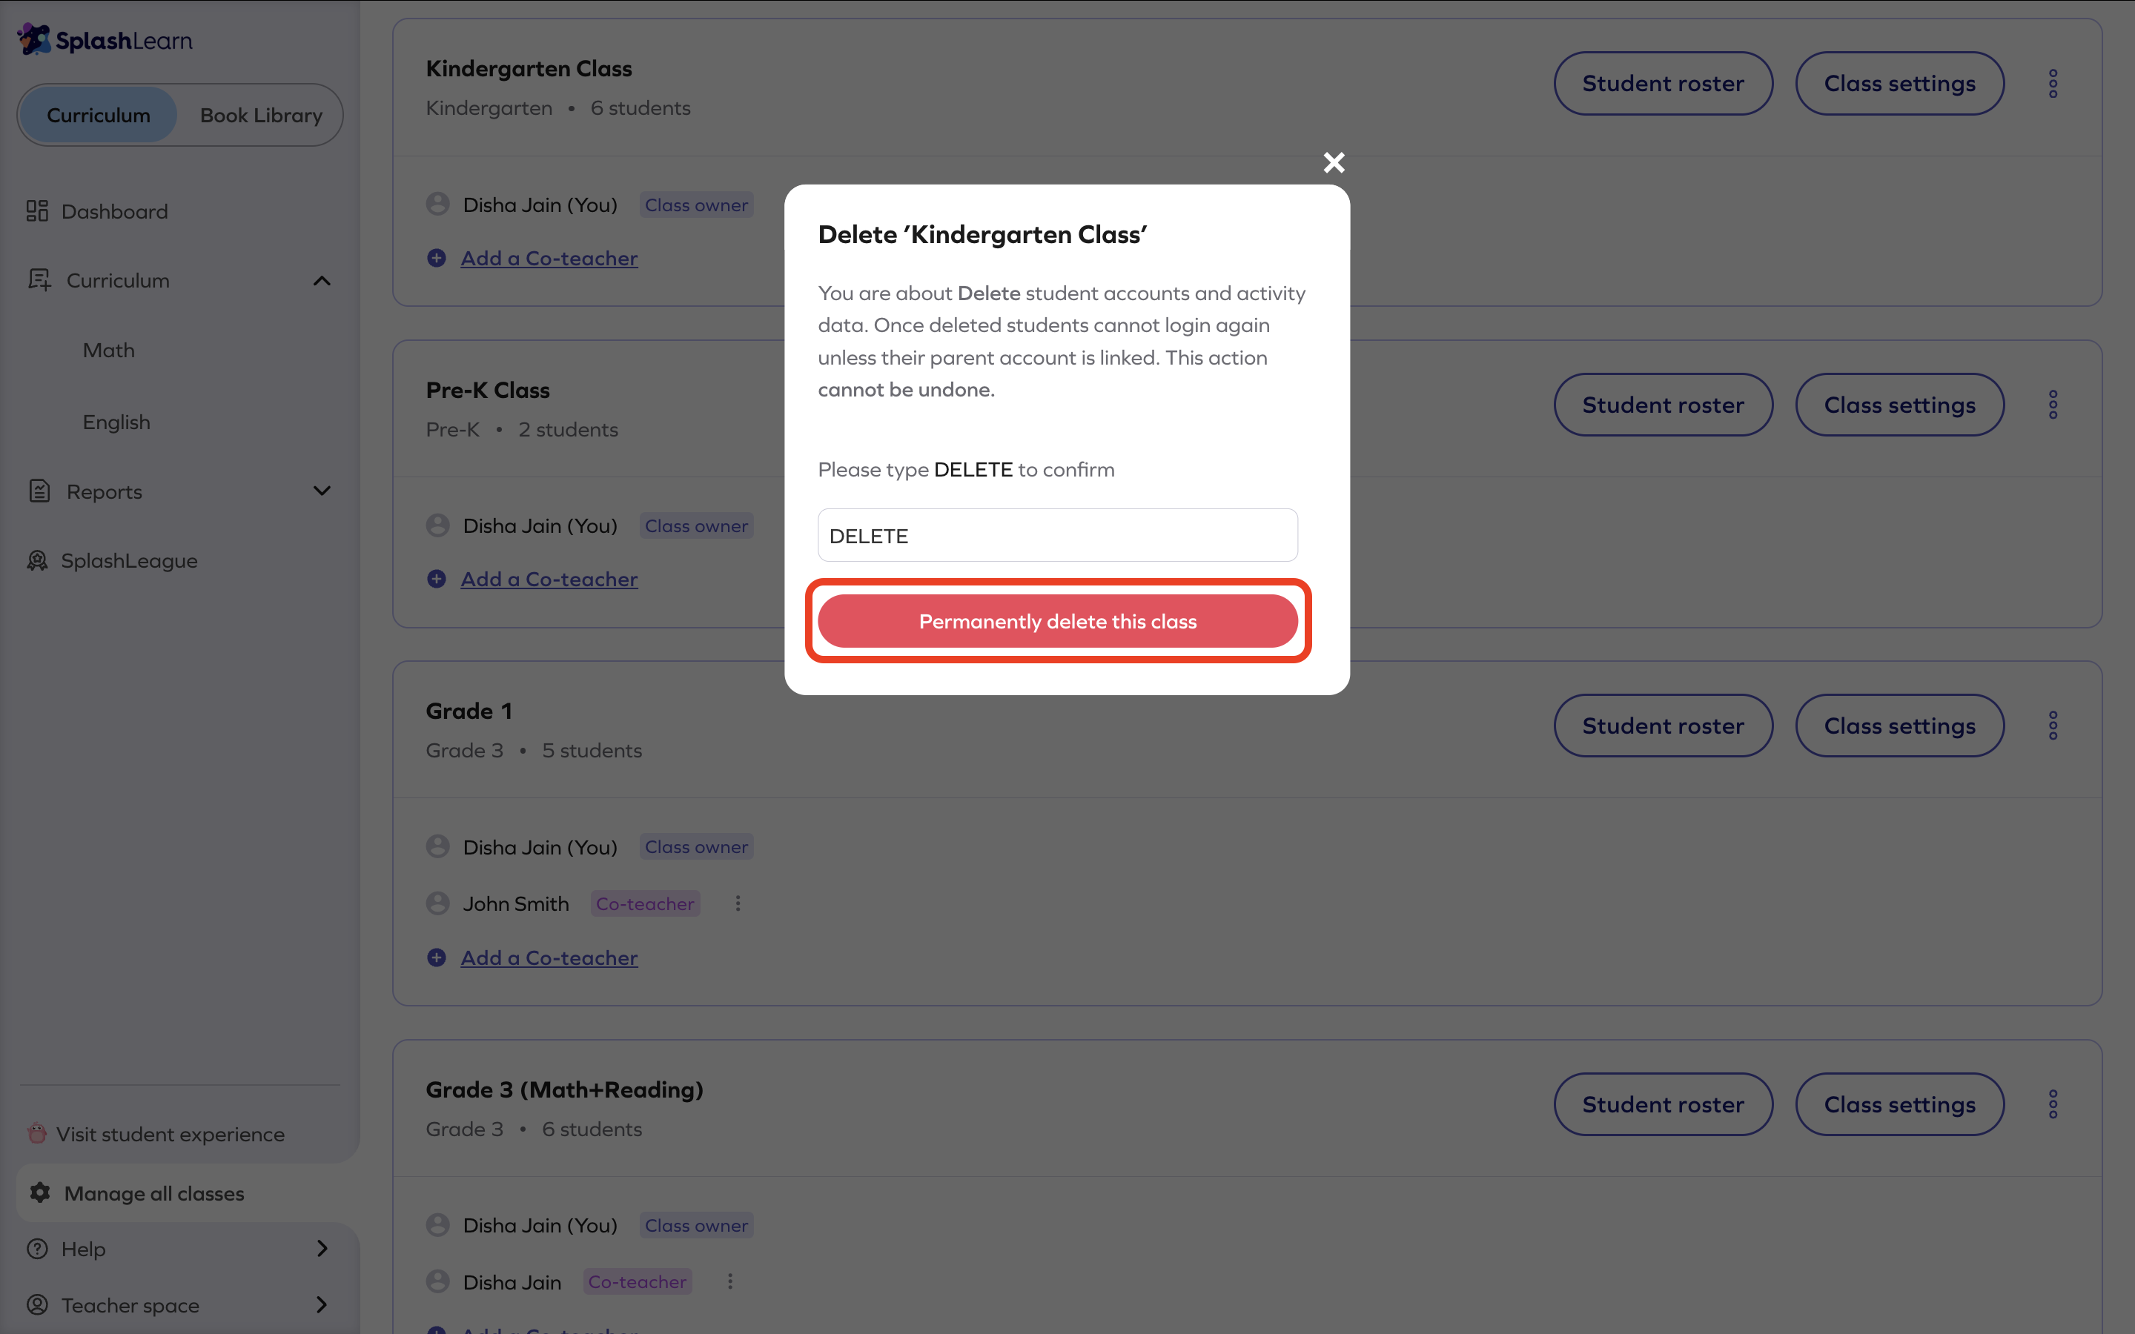Open Kindergarten Class more options menu

click(x=2053, y=84)
